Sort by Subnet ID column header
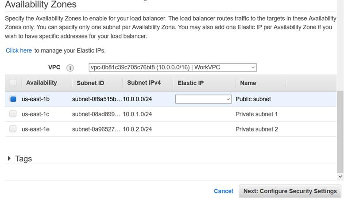This screenshot has height=200, width=344. pyautogui.click(x=90, y=83)
